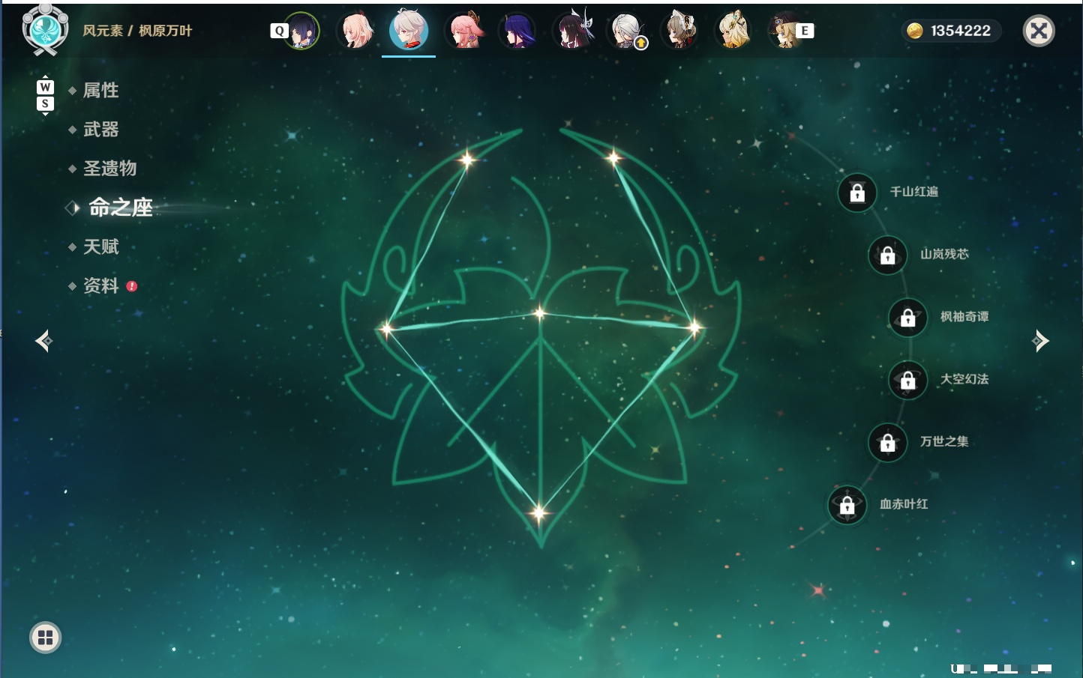This screenshot has width=1083, height=678.
Task: Click the Anemo element emblem icon
Action: (x=46, y=30)
